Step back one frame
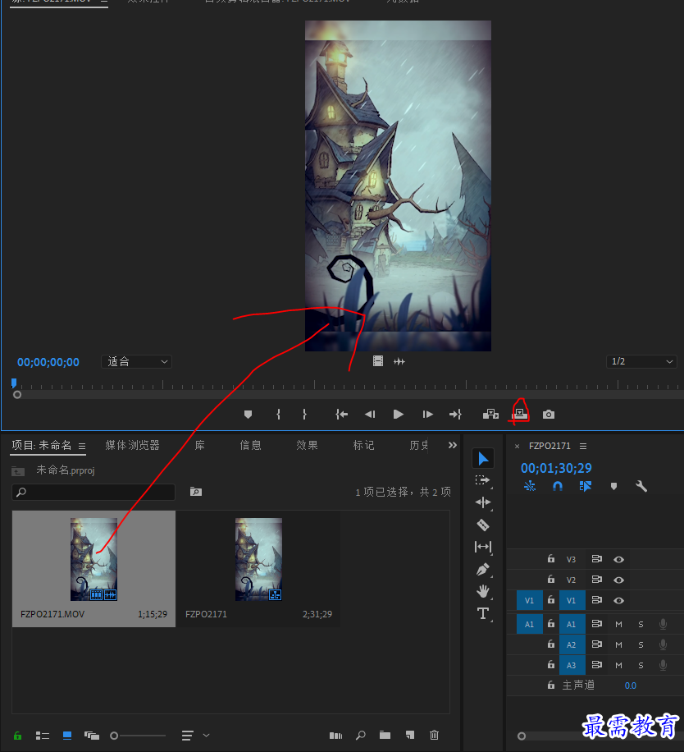Viewport: 684px width, 752px height. tap(370, 415)
